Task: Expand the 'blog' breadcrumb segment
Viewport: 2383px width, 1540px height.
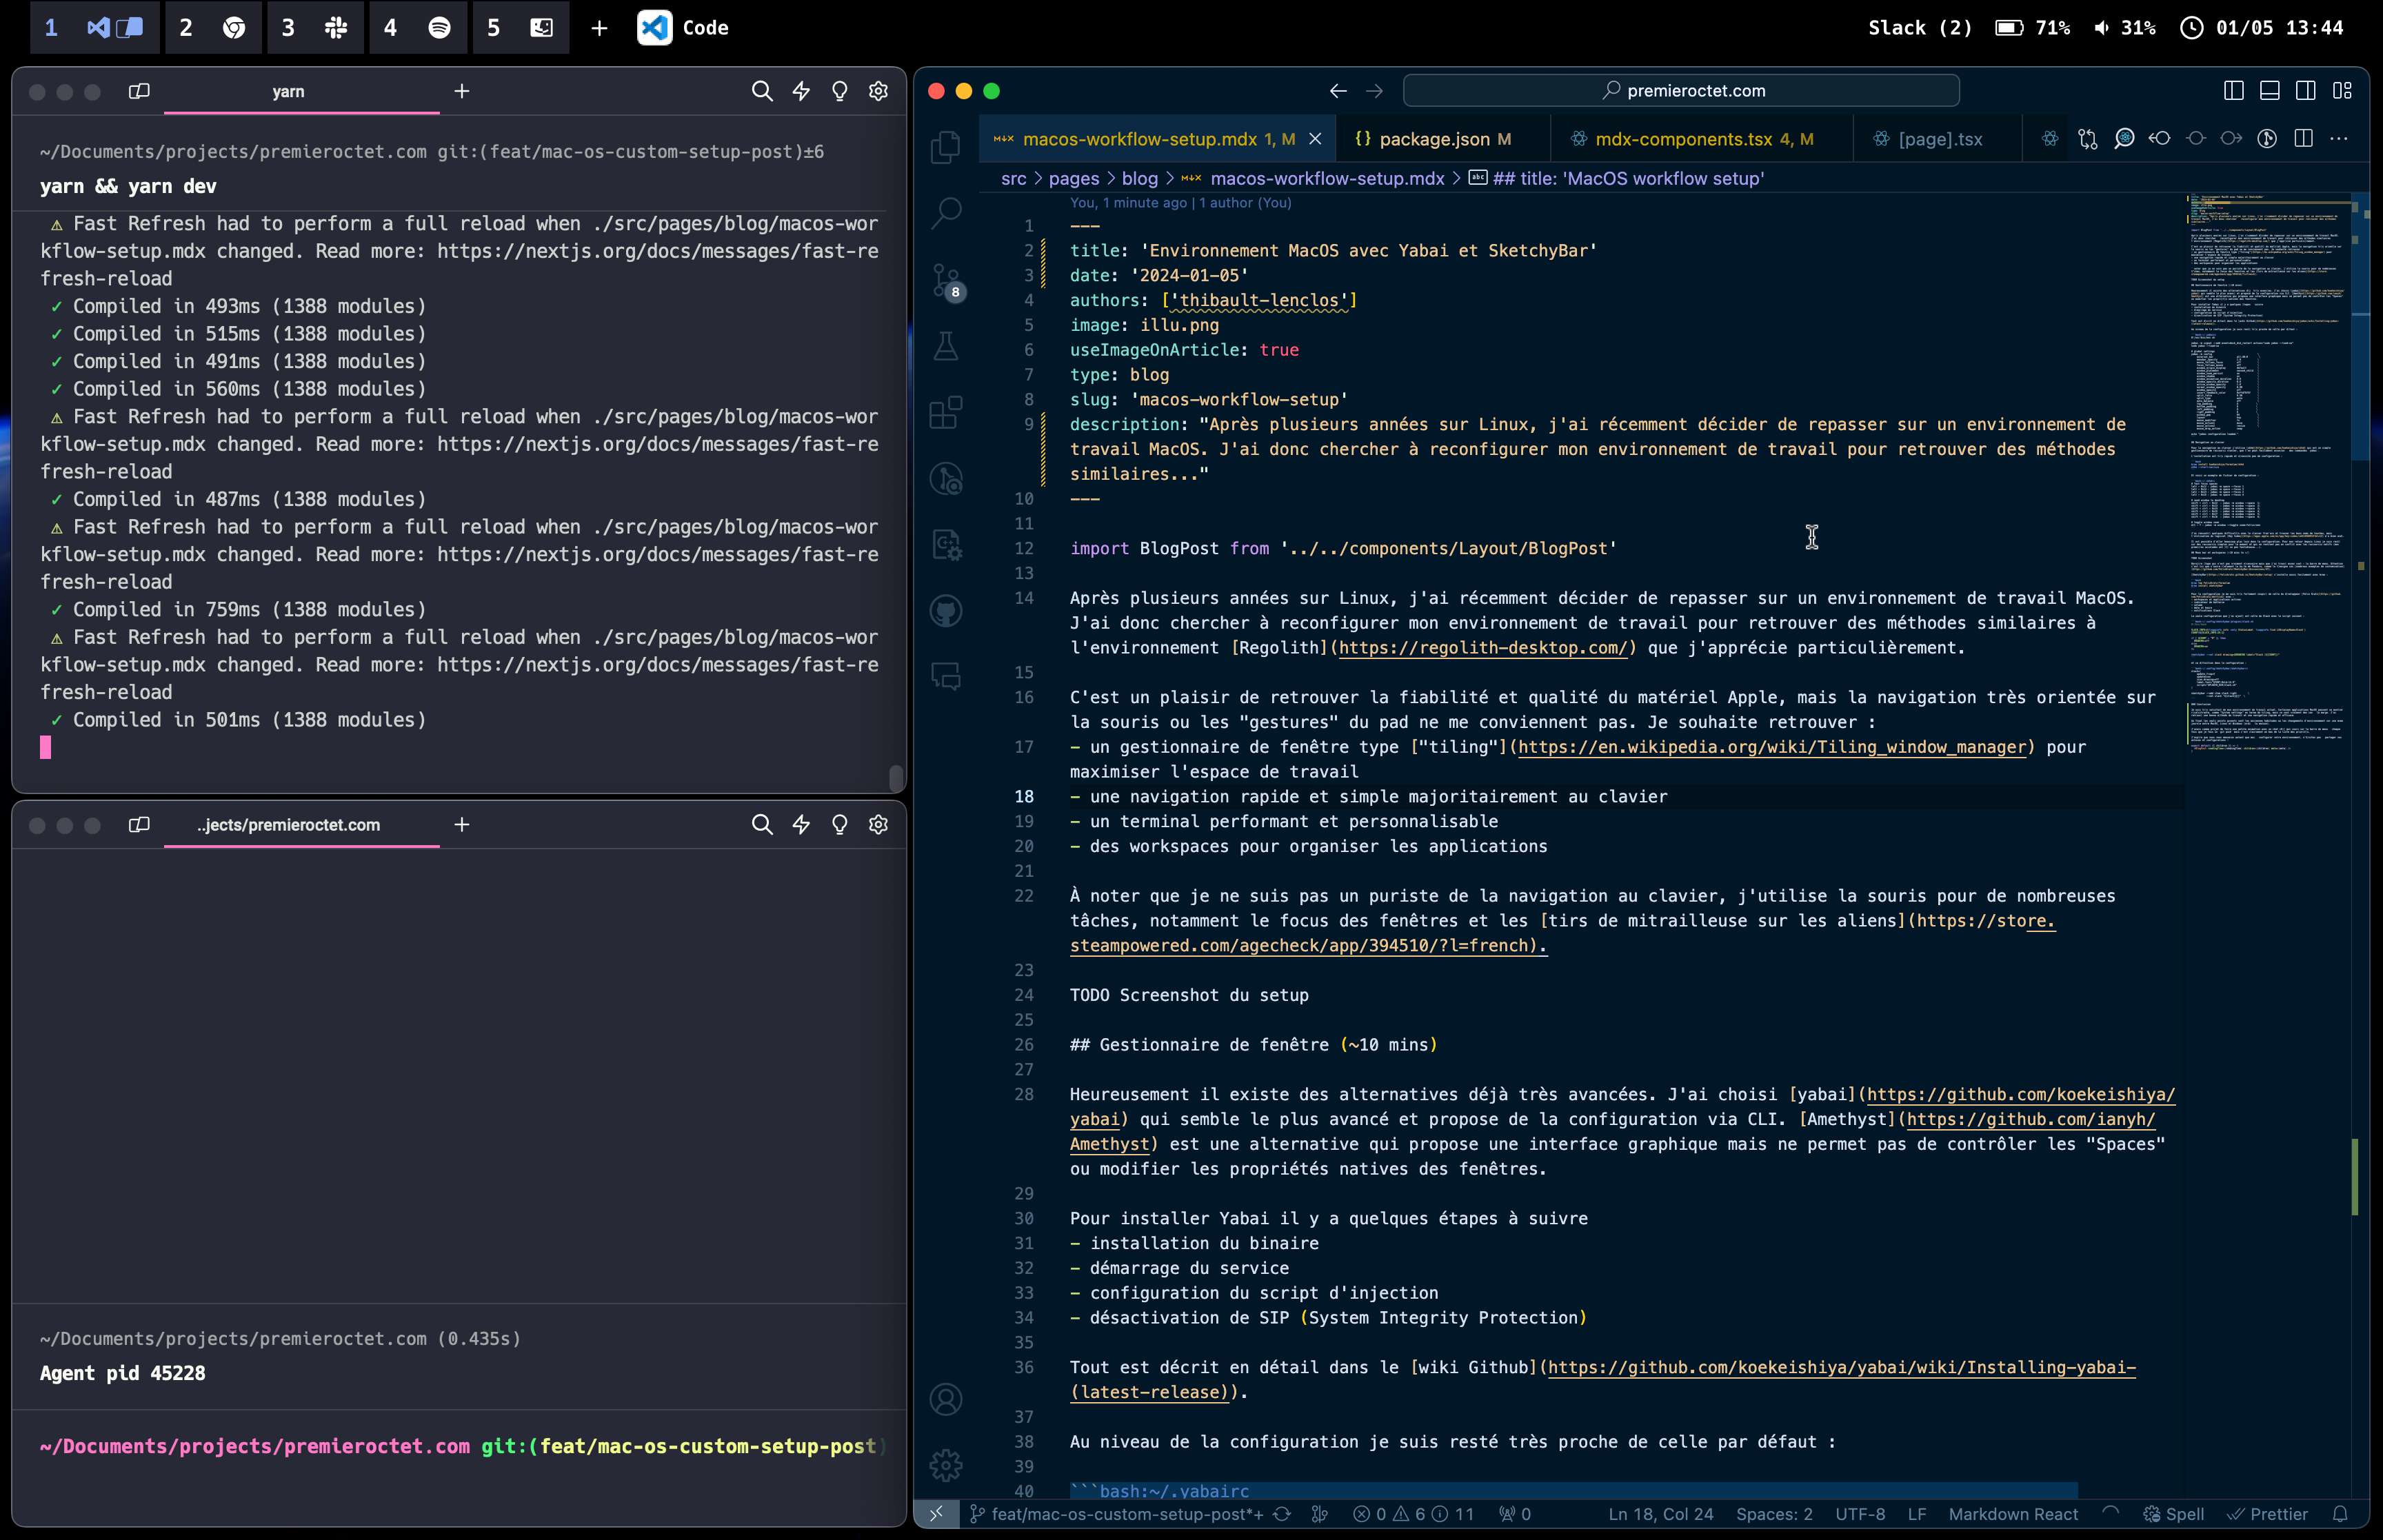Action: pyautogui.click(x=1139, y=178)
